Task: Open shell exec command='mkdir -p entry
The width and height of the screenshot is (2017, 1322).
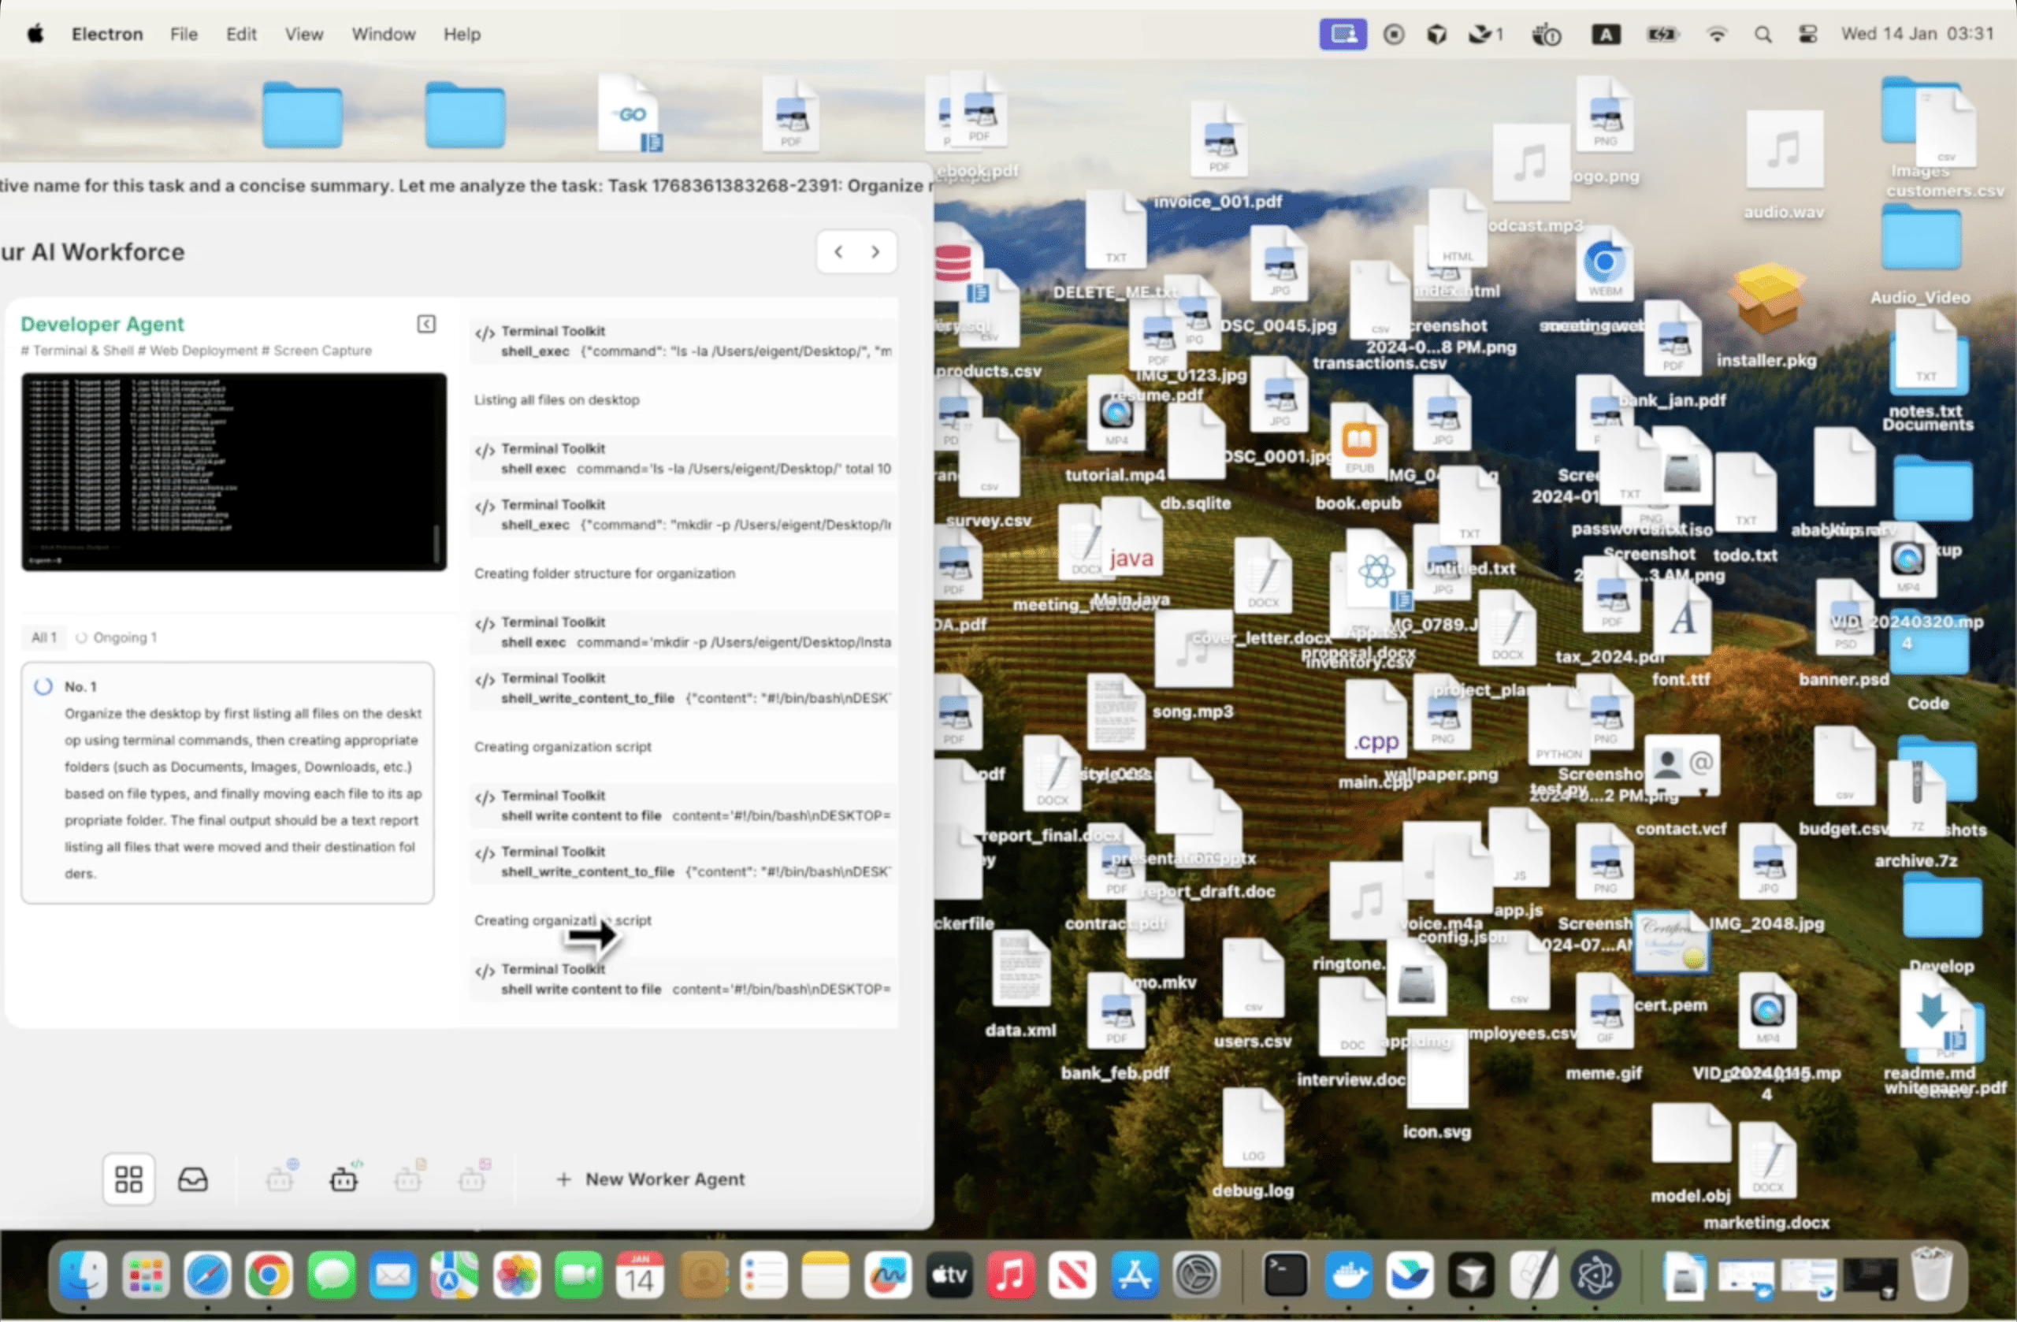Action: tap(683, 632)
